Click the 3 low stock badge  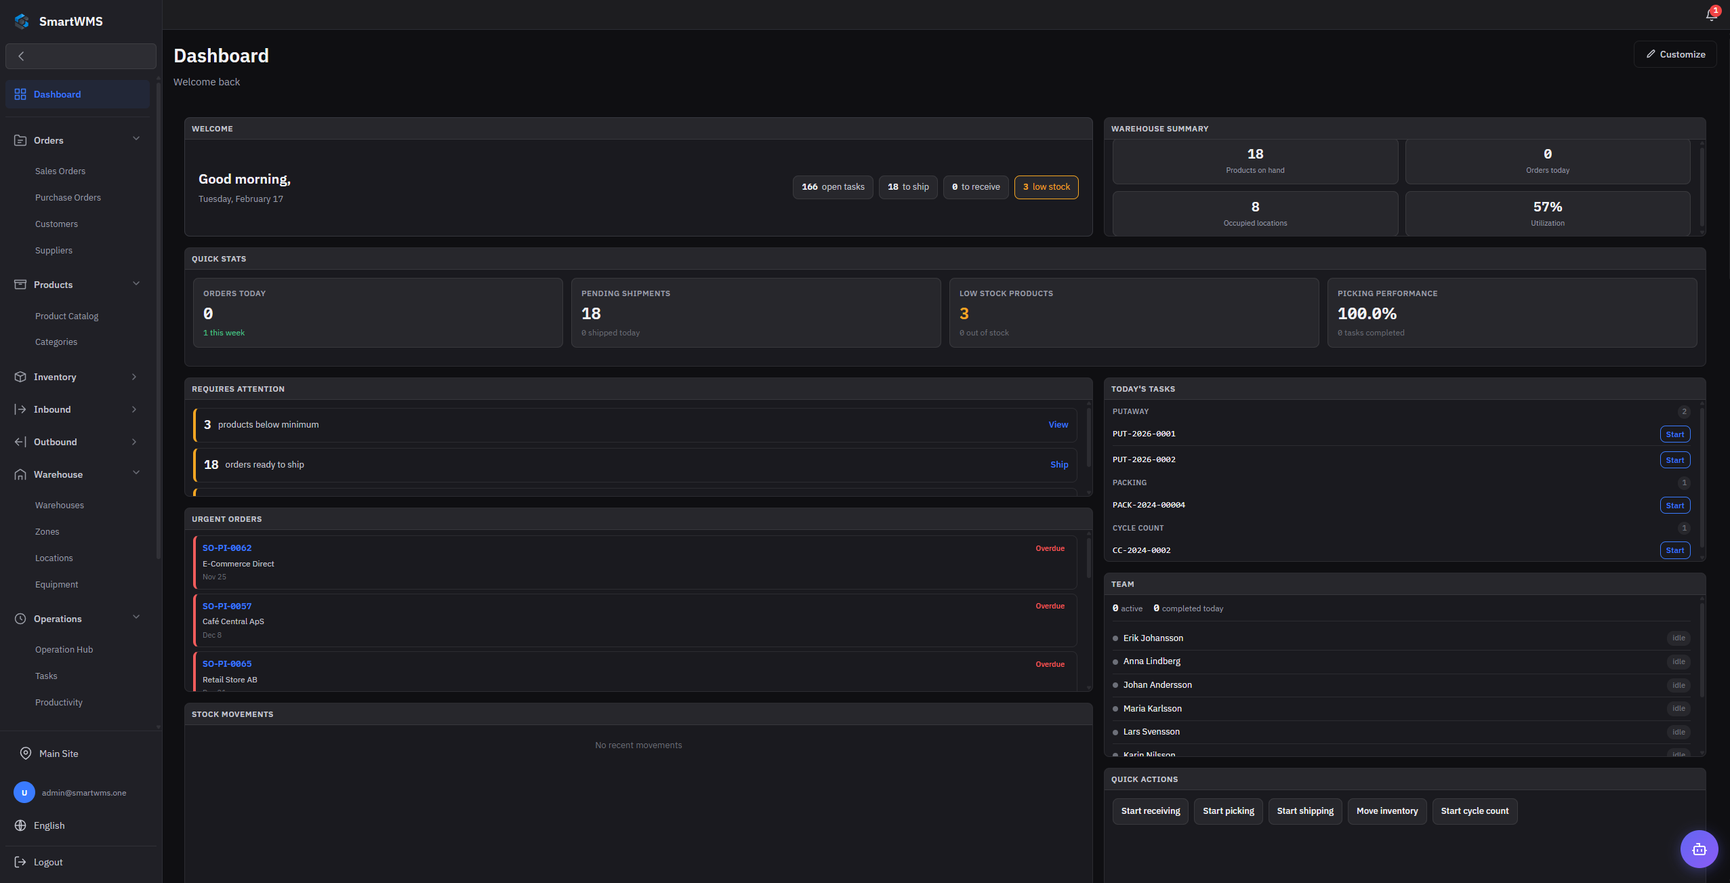pos(1046,187)
